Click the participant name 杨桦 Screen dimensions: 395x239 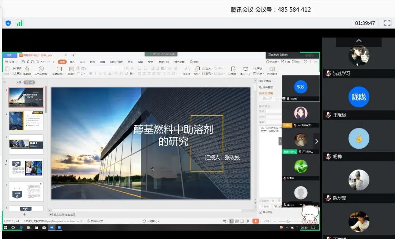click(338, 157)
